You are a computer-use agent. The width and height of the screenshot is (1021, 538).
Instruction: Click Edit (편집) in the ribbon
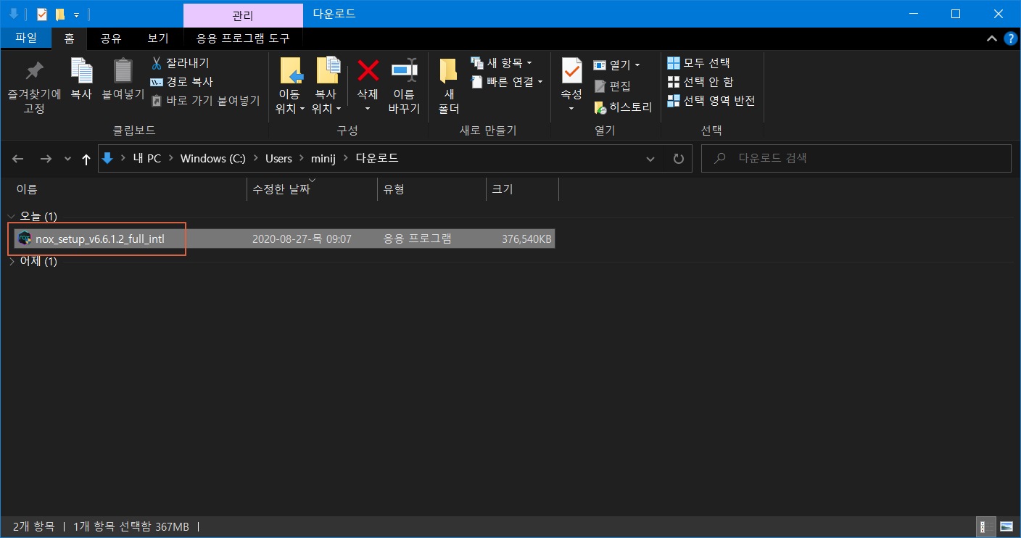[x=612, y=86]
